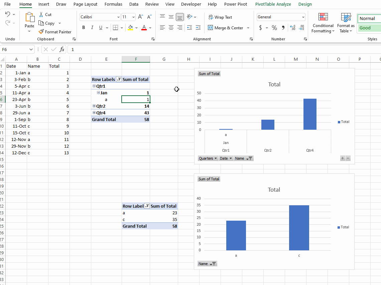This screenshot has height=285, width=381.
Task: Select the Format Painter tool
Action: click(55, 32)
